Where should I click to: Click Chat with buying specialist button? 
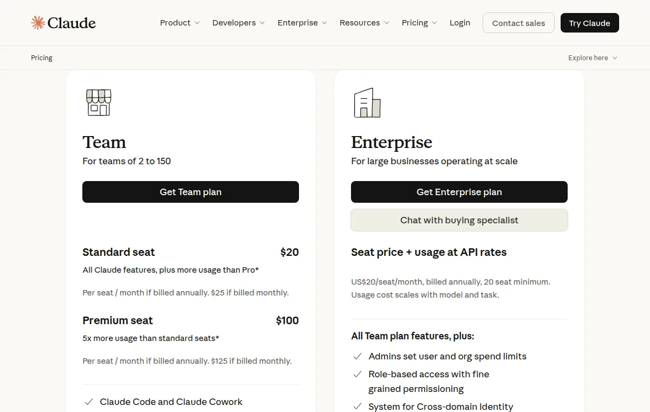(459, 220)
